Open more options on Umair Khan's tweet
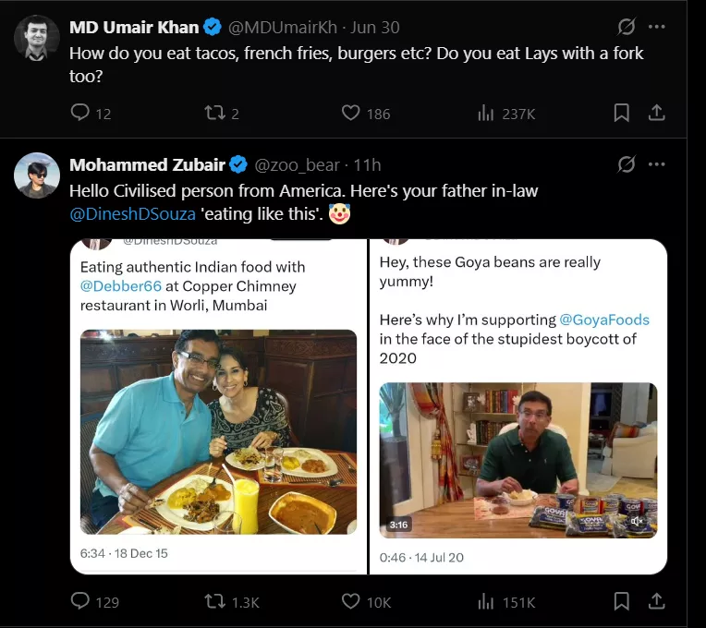Image resolution: width=706 pixels, height=628 pixels. click(657, 27)
